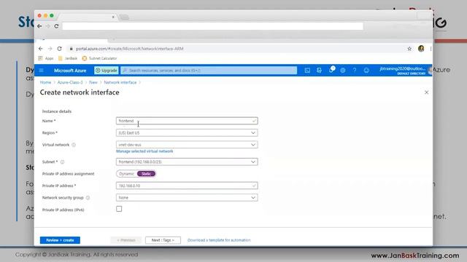Open the Region dropdown

pyautogui.click(x=187, y=132)
